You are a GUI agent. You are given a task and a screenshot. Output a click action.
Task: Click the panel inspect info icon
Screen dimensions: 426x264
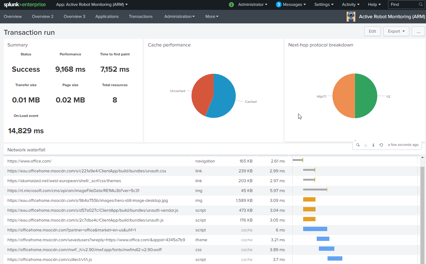pyautogui.click(x=373, y=145)
